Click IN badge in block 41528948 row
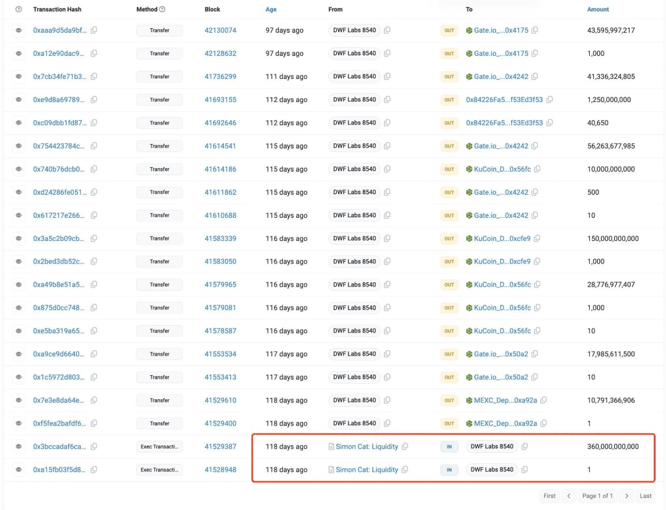 coord(449,469)
